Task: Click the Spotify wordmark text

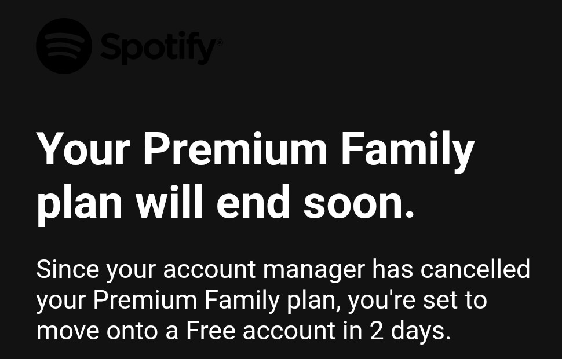Action: [x=156, y=47]
